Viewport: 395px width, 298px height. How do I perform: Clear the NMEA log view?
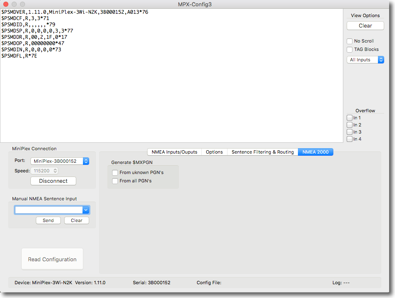coord(365,26)
